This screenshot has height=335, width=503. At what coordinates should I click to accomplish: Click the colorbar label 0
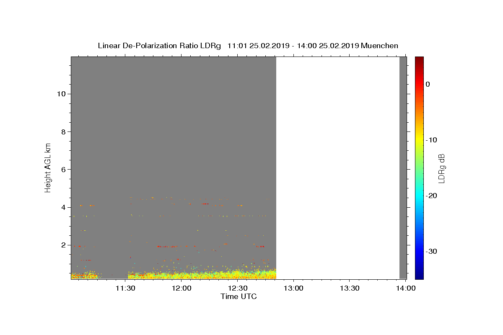pyautogui.click(x=428, y=84)
